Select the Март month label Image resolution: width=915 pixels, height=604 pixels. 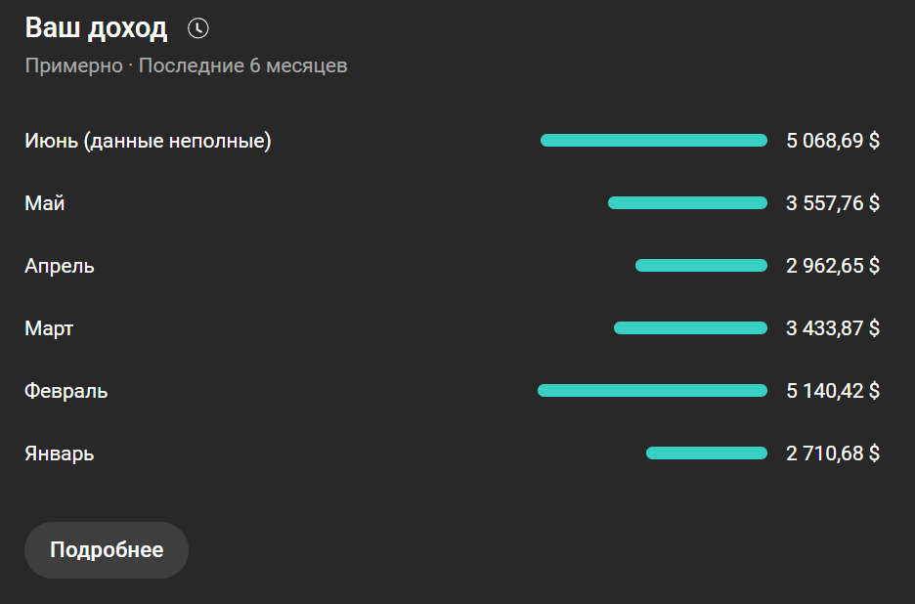pos(49,328)
